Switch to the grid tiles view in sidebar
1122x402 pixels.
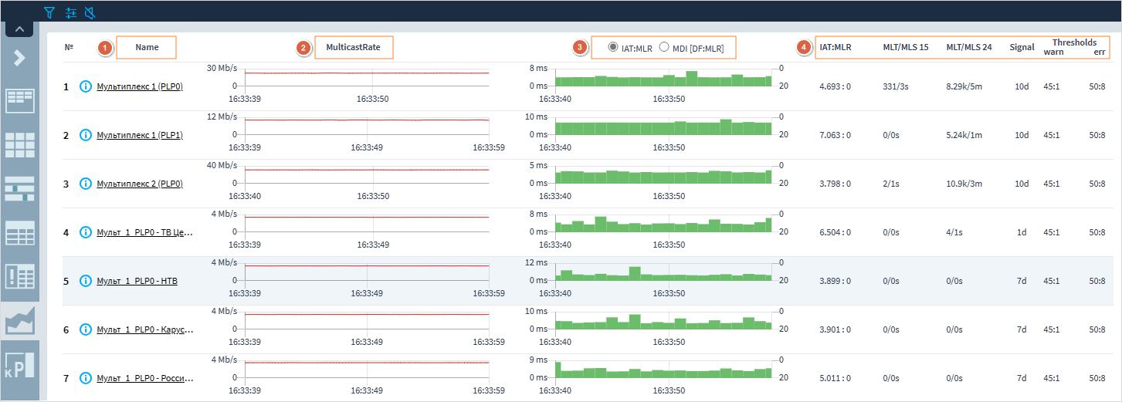point(19,144)
